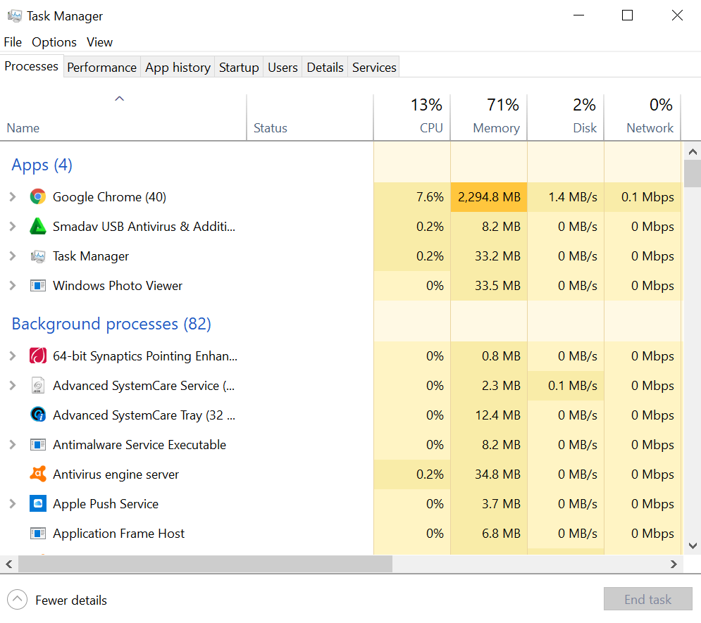Open the File menu

[13, 42]
